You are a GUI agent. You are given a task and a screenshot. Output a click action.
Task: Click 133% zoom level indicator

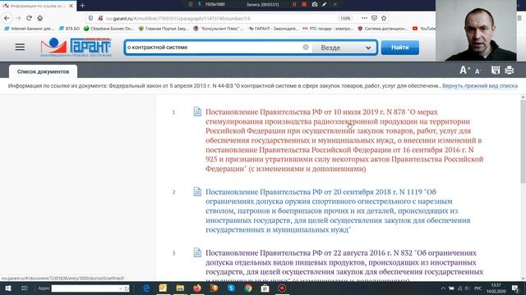(x=345, y=18)
